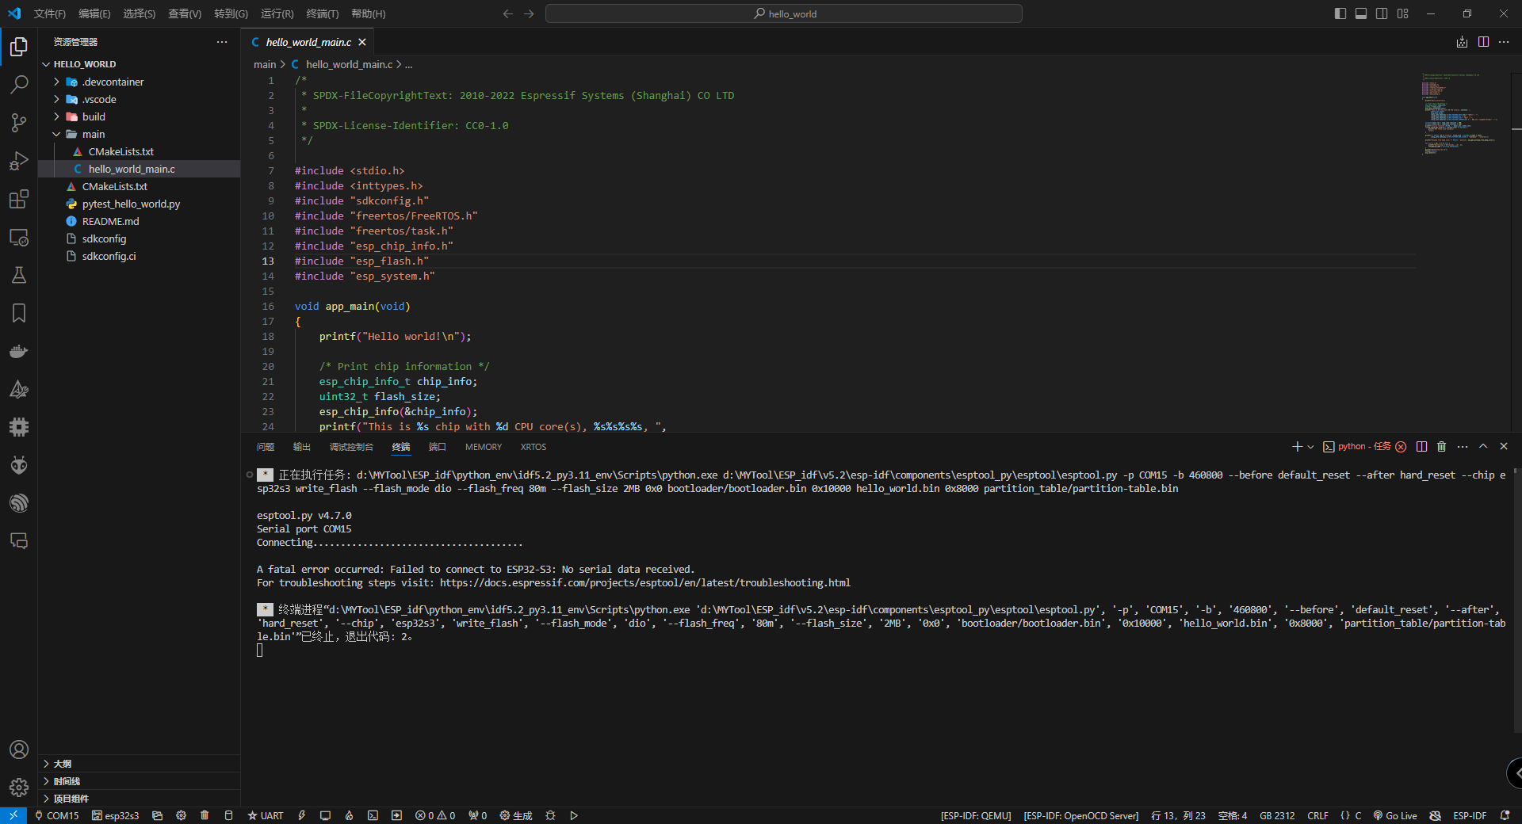1522x824 pixels.
Task: Kill the python task terminal
Action: [x=1441, y=447]
